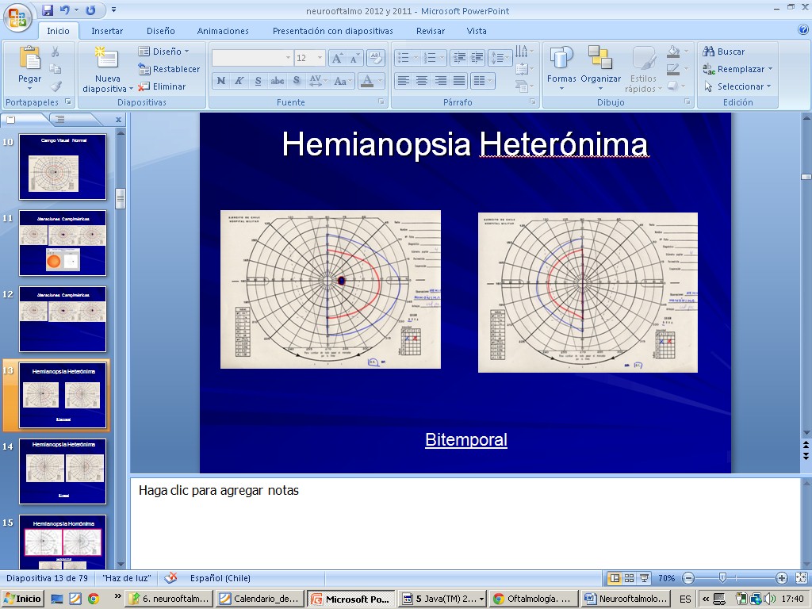Click the Bitemporal hyperlink on slide
The width and height of the screenshot is (812, 609).
click(x=465, y=439)
